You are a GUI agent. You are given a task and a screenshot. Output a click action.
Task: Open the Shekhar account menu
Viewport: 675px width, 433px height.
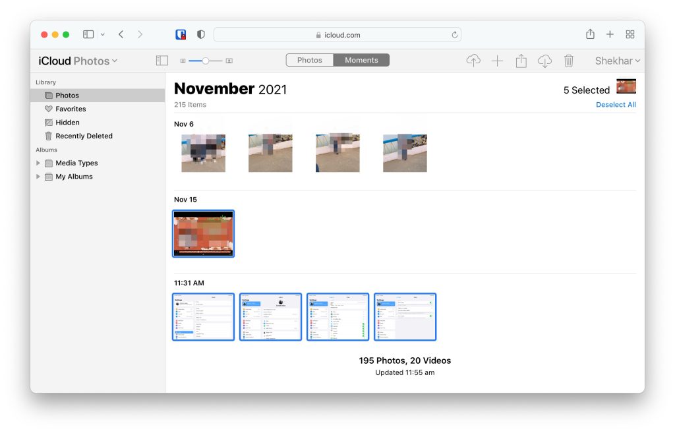[617, 61]
